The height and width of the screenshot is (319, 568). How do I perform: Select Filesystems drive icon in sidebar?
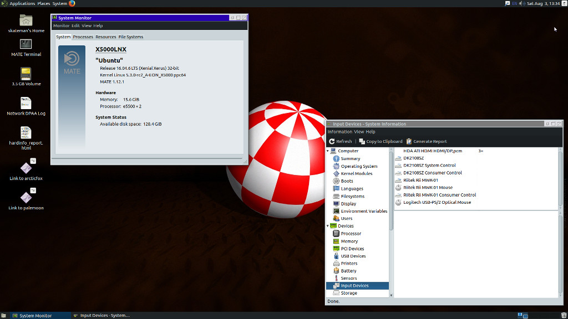coord(336,197)
